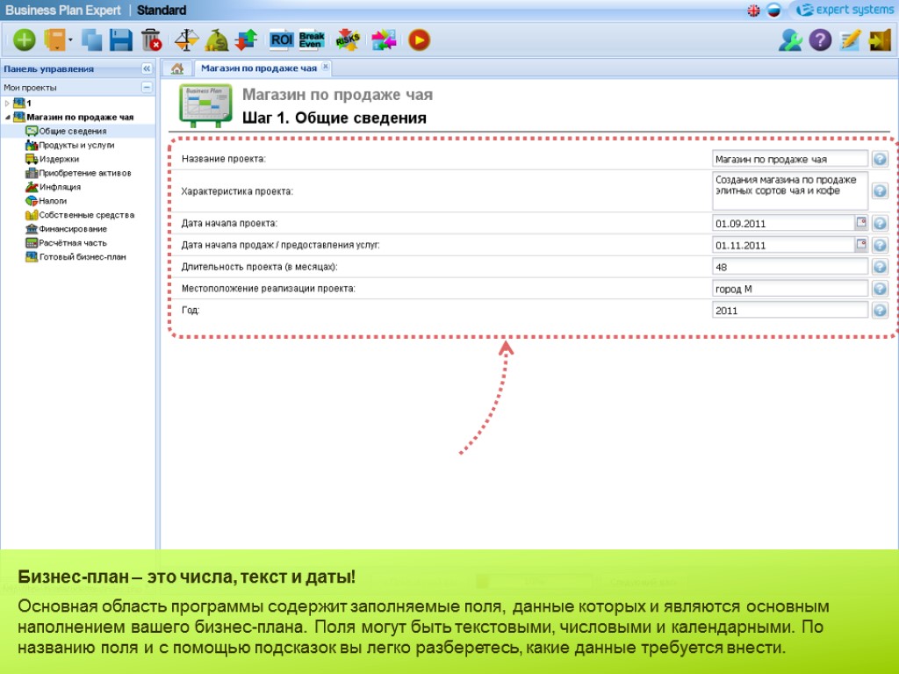899x674 pixels.
Task: Click the Год input field
Action: [x=790, y=310]
